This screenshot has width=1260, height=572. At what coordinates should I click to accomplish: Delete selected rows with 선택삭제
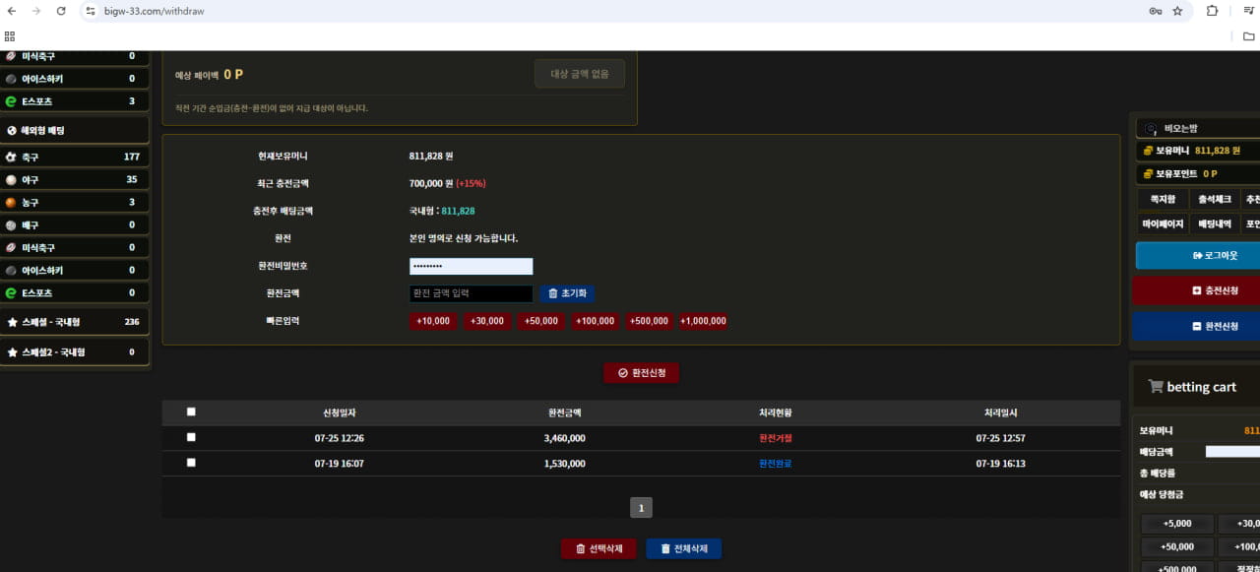pyautogui.click(x=598, y=548)
